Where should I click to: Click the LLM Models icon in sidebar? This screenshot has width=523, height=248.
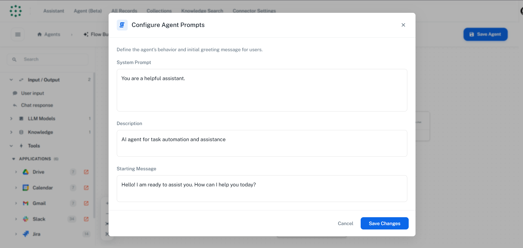tap(21, 119)
